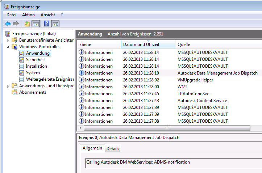This screenshot has height=173, width=262.
Task: Open the Datei menu
Action: coord(11,15)
